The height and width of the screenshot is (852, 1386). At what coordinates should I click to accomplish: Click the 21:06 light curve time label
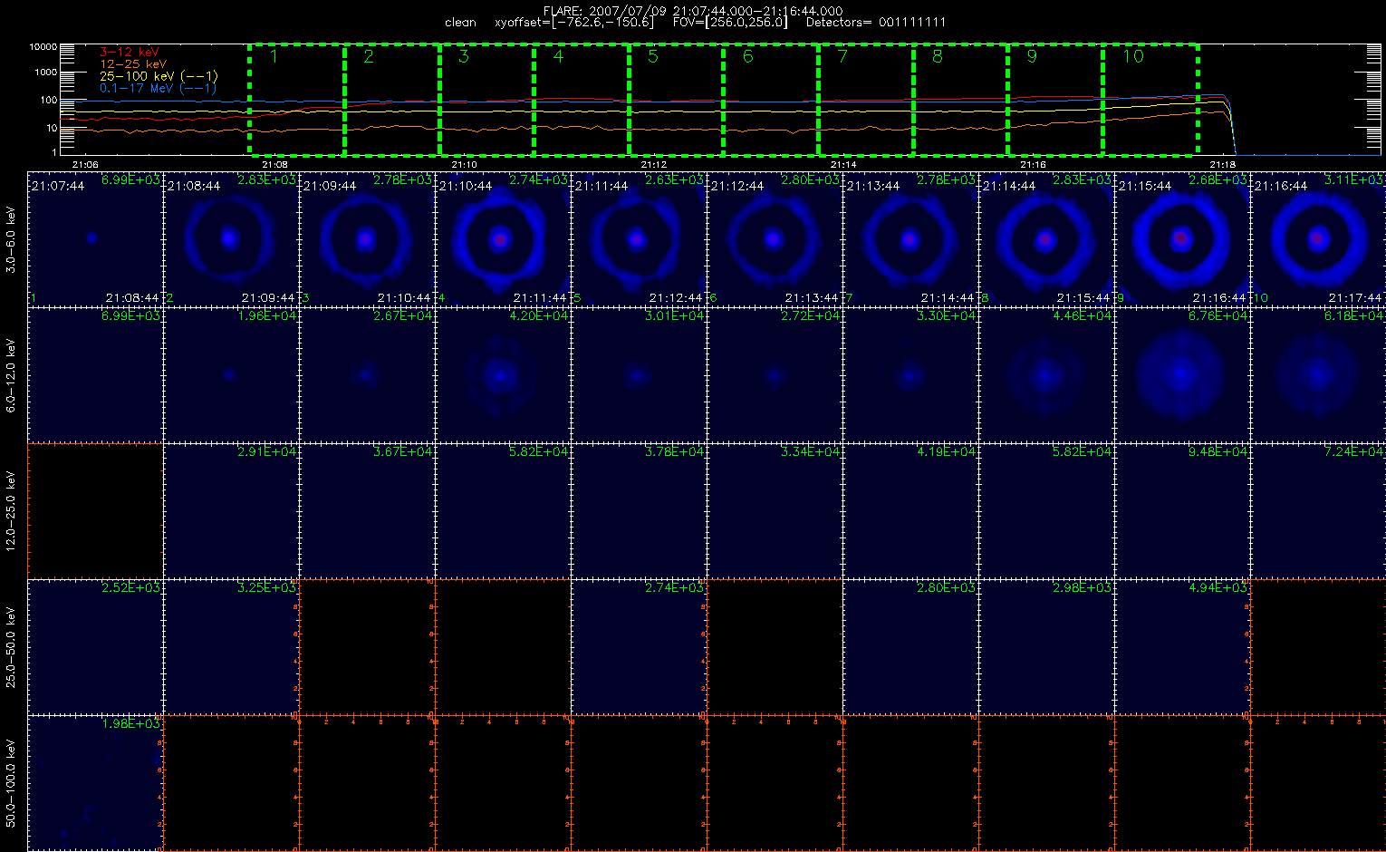point(85,165)
